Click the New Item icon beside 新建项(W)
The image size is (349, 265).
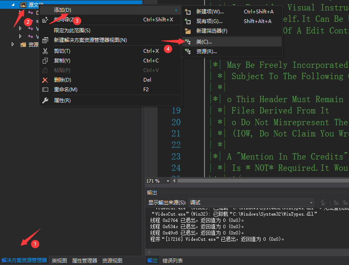pos(187,11)
